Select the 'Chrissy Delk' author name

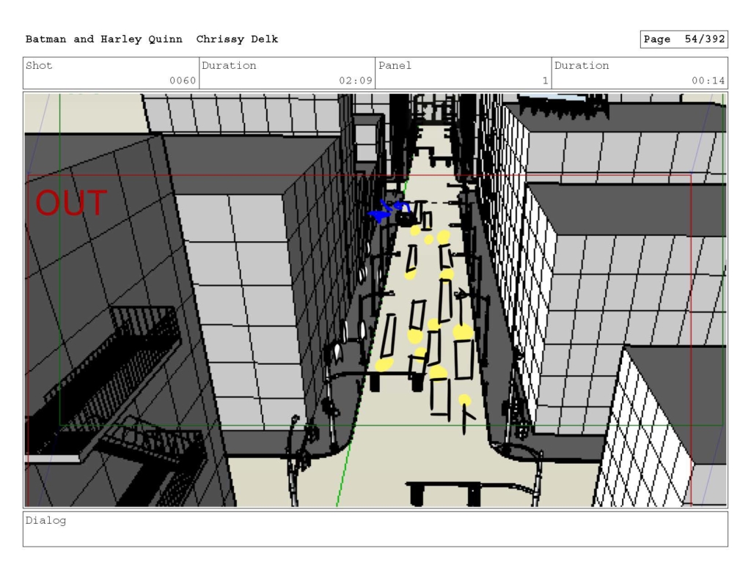click(x=237, y=40)
